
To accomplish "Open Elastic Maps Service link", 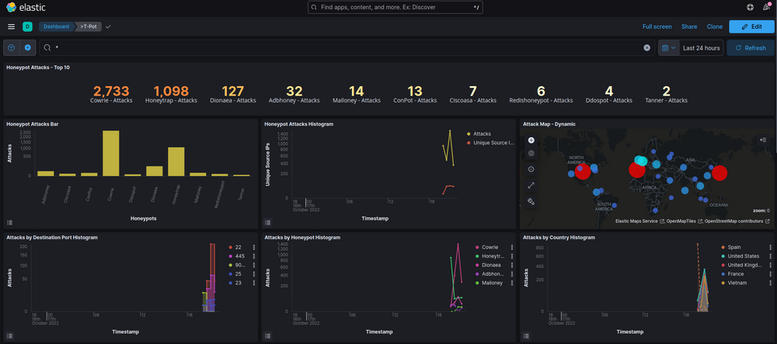I will (x=639, y=221).
